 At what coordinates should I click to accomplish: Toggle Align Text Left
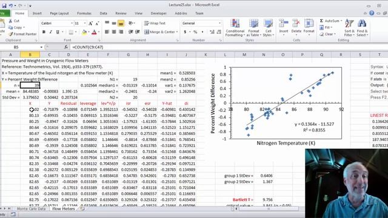pyautogui.click(x=107, y=32)
